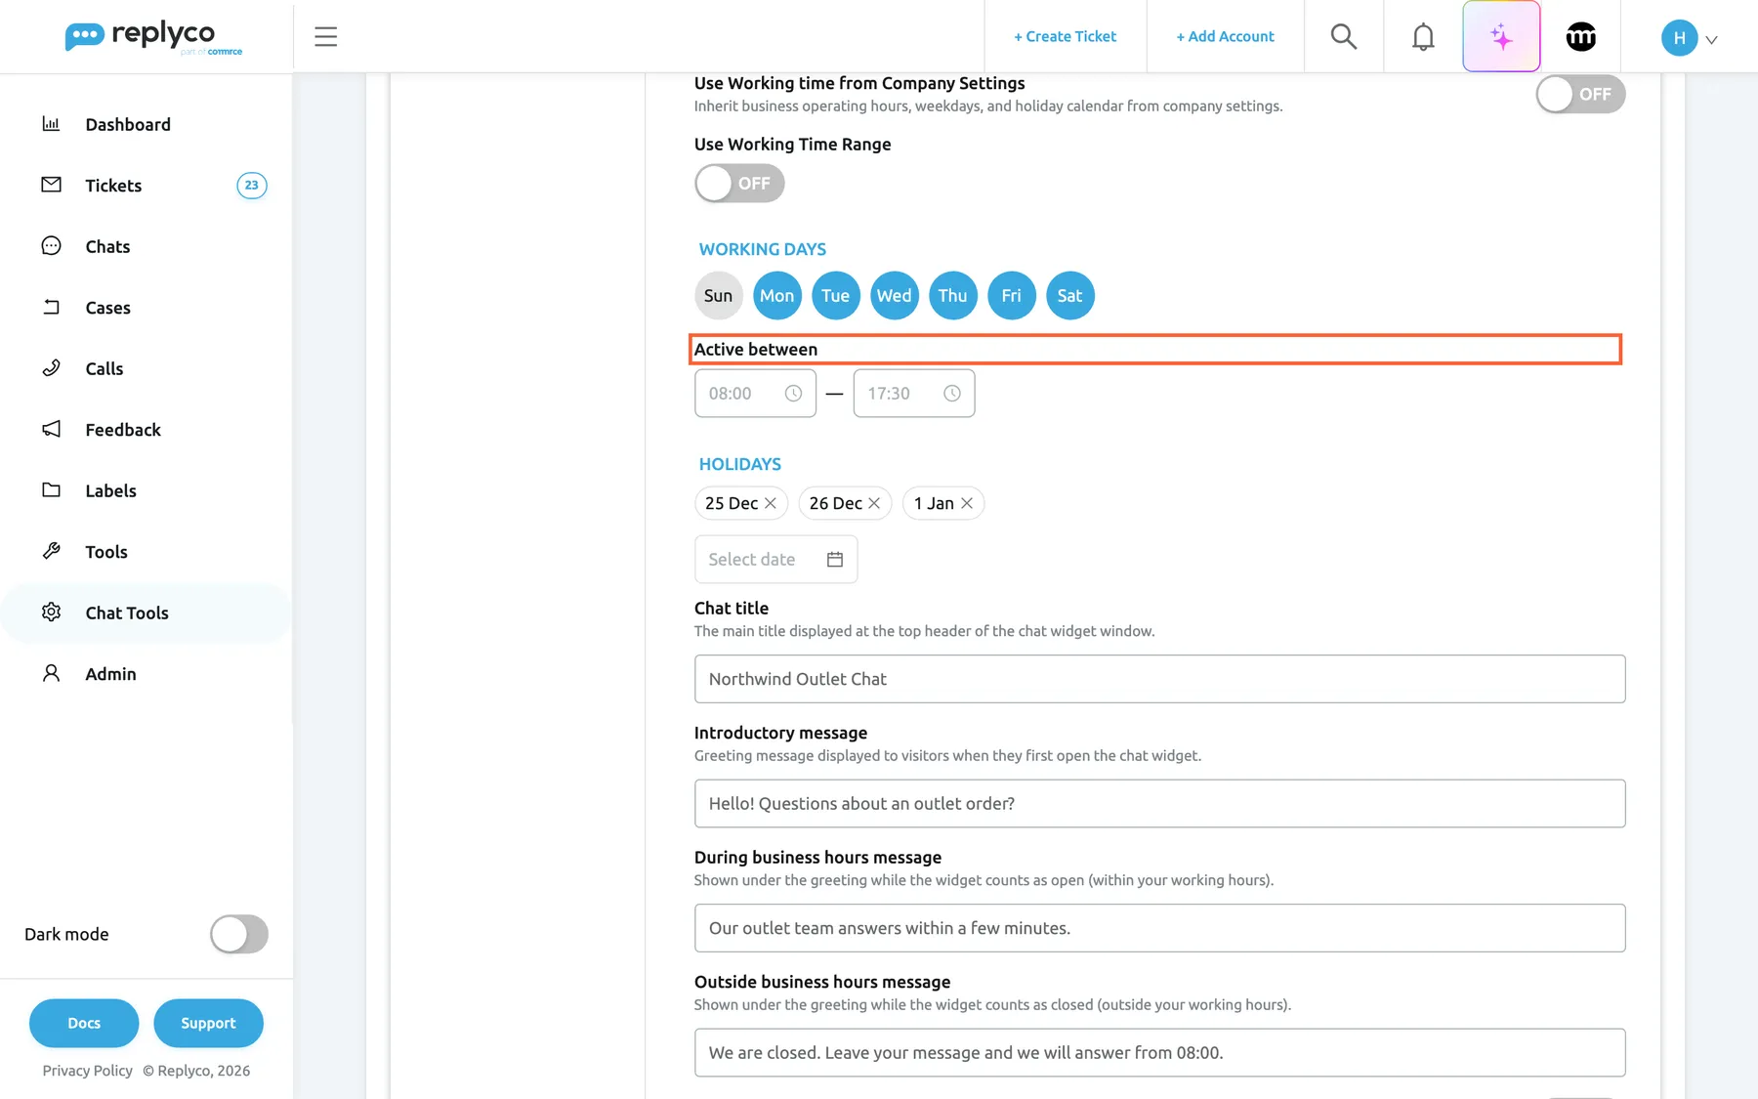
Task: Remove the 26 Dec holiday
Action: tap(874, 503)
